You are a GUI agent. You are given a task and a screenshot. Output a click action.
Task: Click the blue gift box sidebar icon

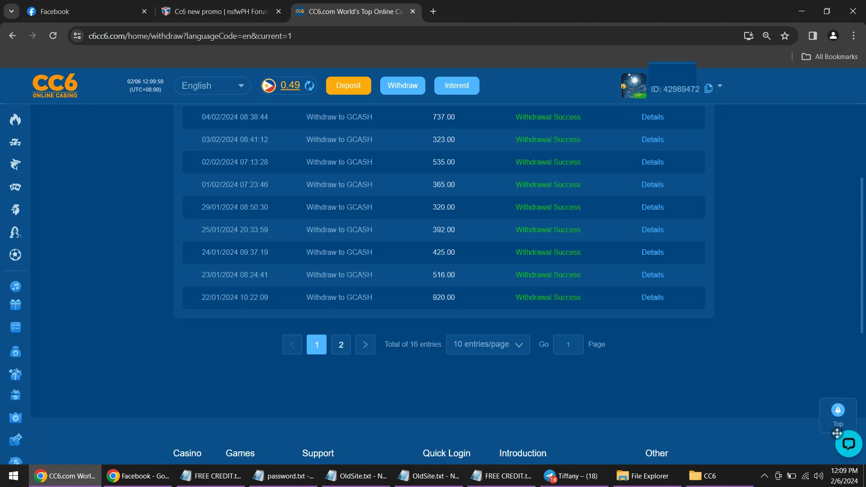(15, 305)
